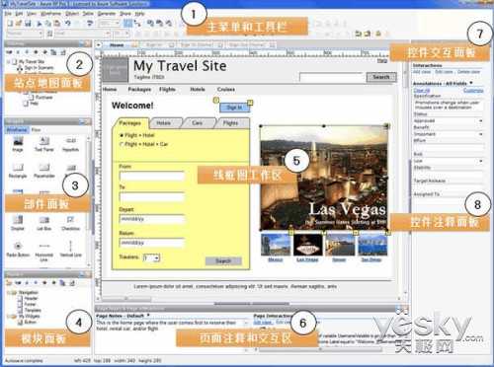
Task: Select the large Las Vegas image
Action: pyautogui.click(x=324, y=178)
